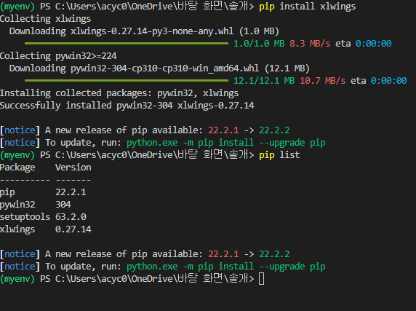Click the pip version '22.2.1' in table

71,192
